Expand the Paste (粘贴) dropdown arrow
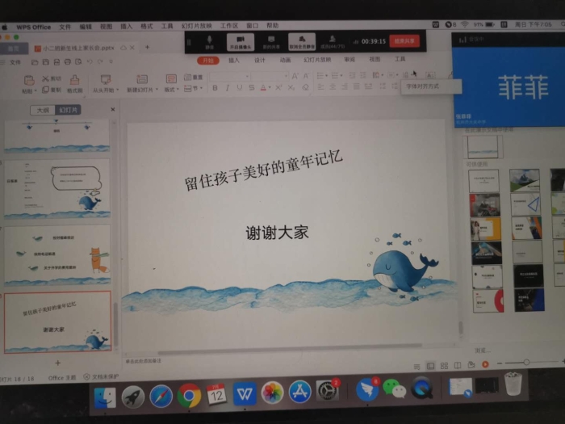Image resolution: width=565 pixels, height=424 pixels. click(x=36, y=91)
